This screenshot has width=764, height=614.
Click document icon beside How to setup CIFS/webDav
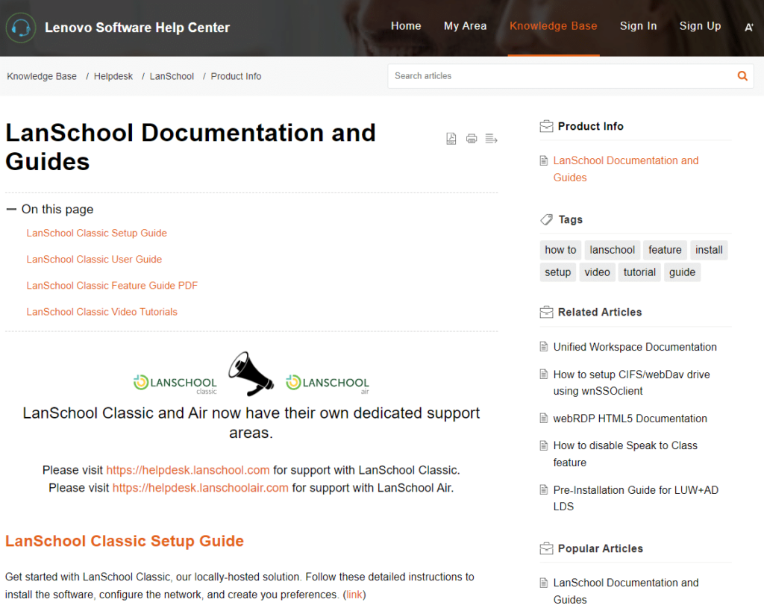[544, 374]
